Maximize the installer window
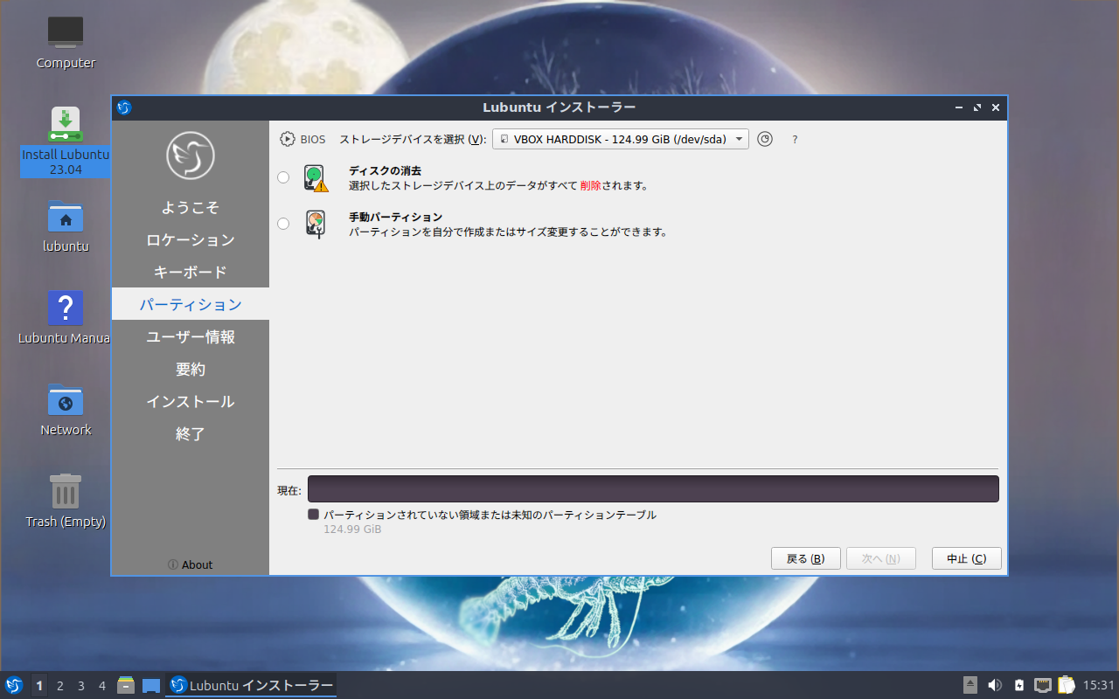Screen dimensions: 1119x699 click(x=977, y=107)
